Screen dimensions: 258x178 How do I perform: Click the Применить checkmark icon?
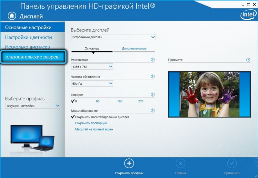click(x=232, y=164)
